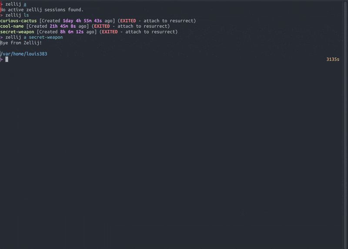Viewport: 348px width, 249px height.
Task: Click the underlined 'a' in first zellij command
Action: (25, 4)
